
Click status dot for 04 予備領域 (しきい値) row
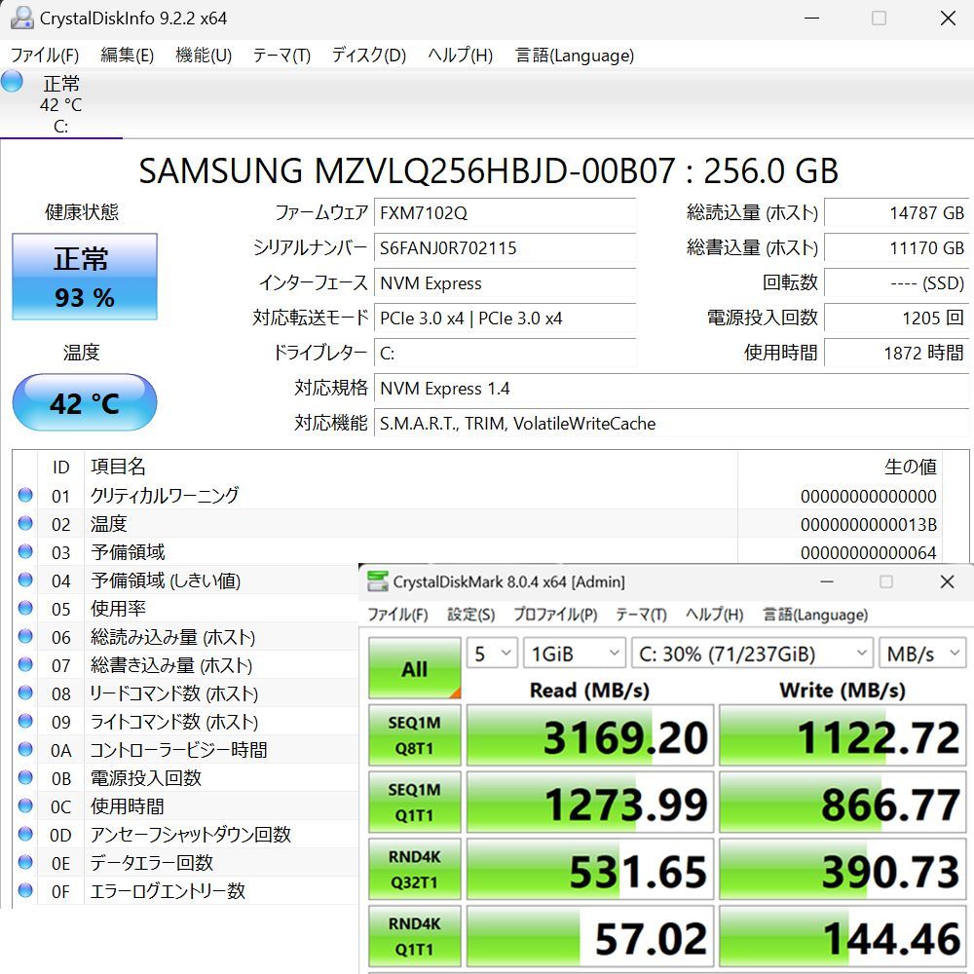25,581
